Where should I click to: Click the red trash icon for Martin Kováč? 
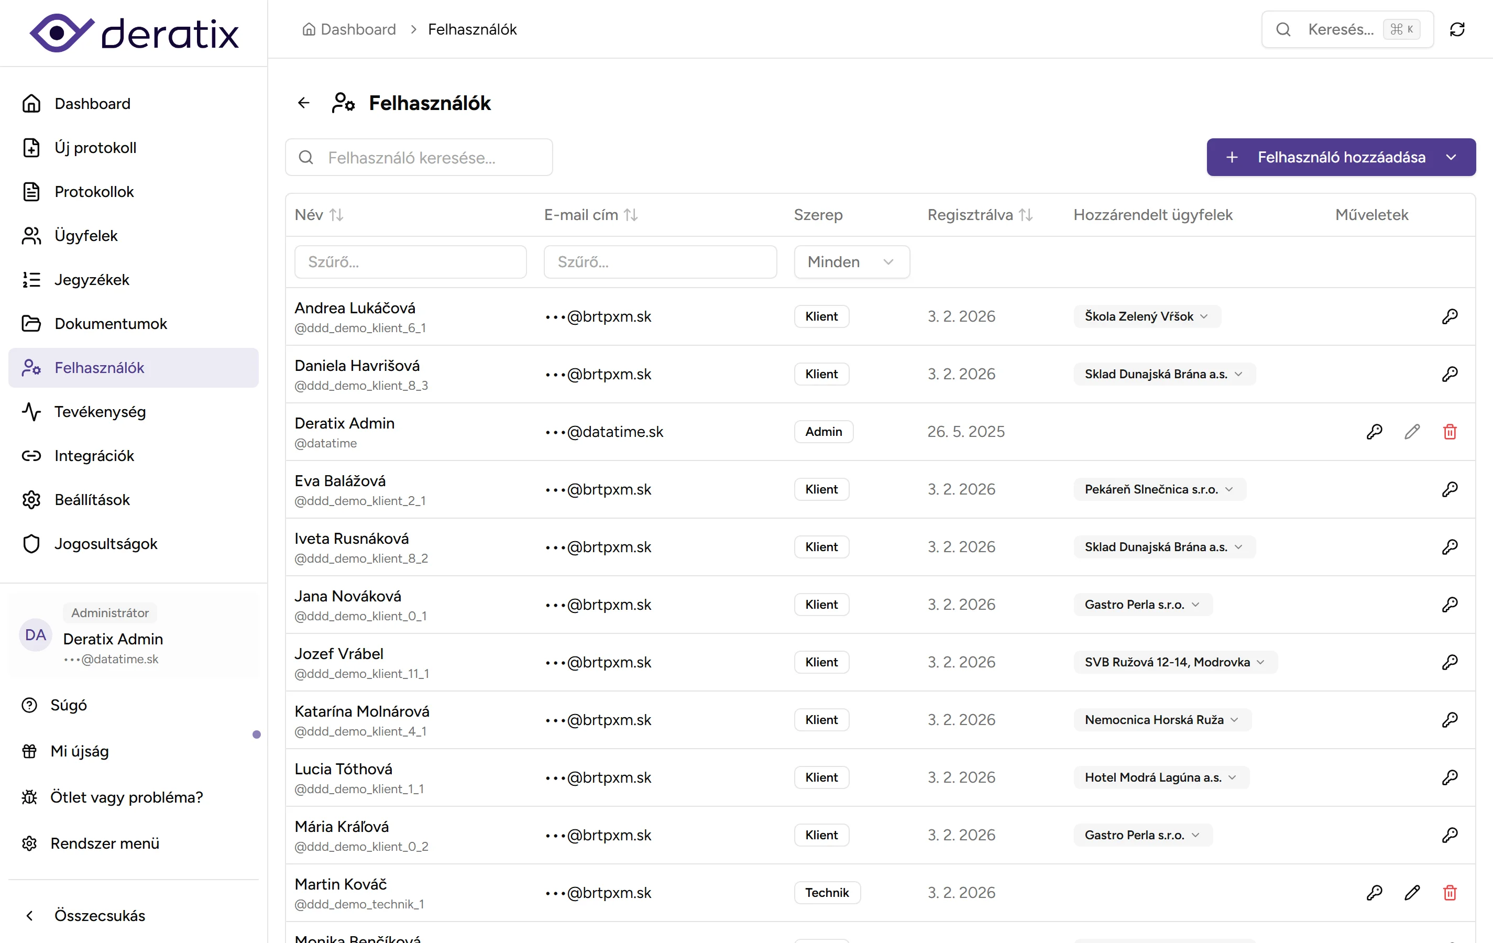(1450, 893)
